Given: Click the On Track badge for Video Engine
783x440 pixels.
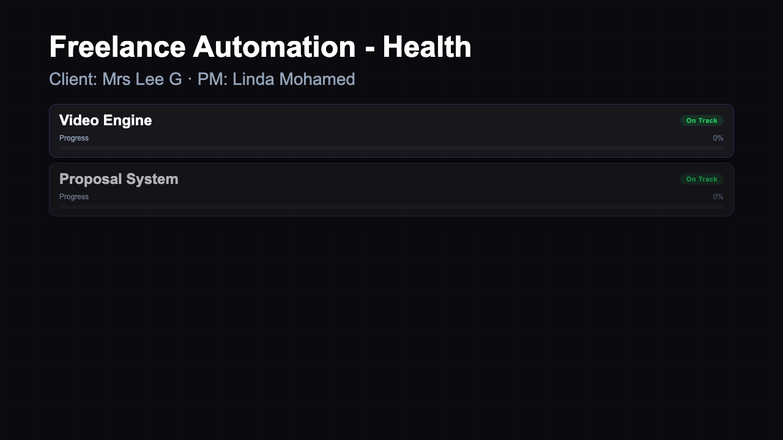Looking at the screenshot, I should [x=702, y=120].
